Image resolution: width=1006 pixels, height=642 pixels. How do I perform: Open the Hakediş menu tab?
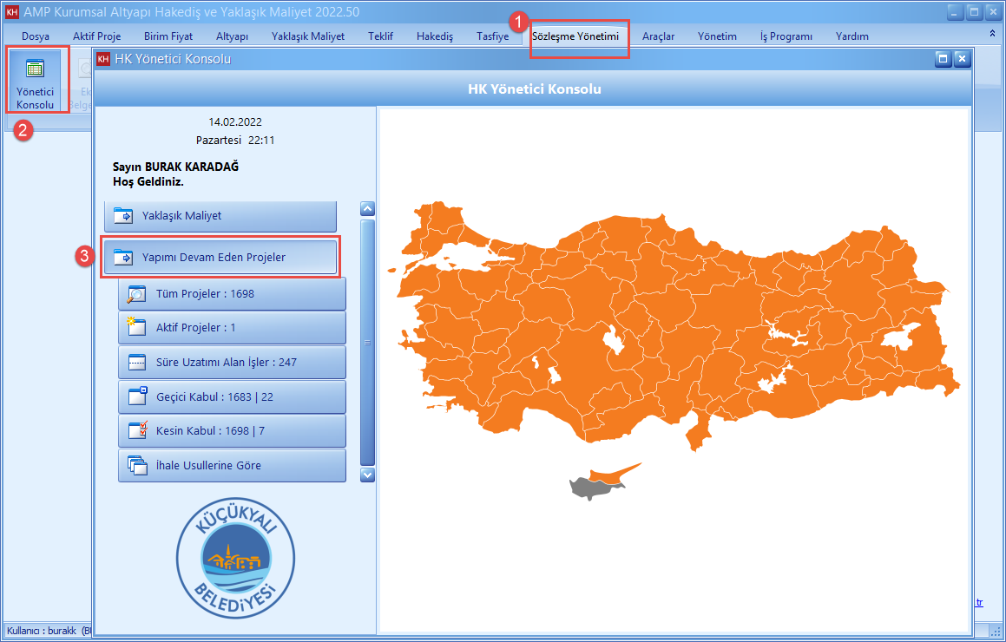(435, 36)
